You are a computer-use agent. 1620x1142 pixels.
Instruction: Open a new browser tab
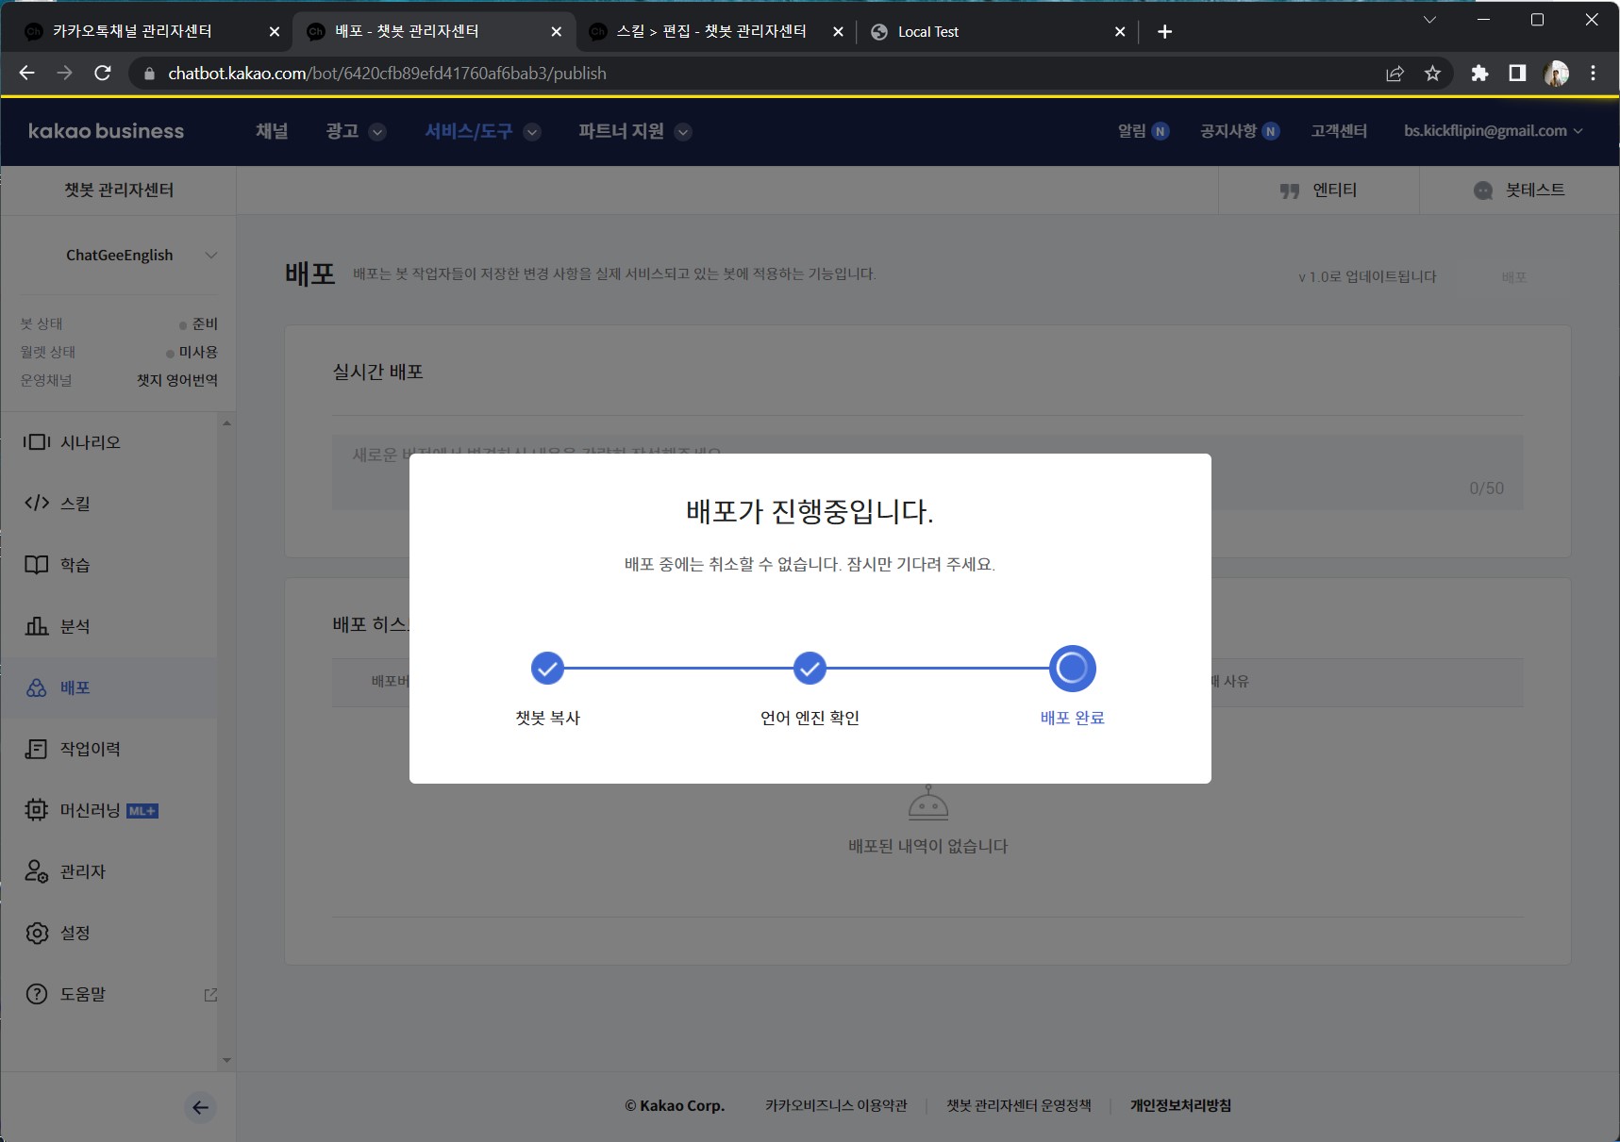pos(1165,31)
